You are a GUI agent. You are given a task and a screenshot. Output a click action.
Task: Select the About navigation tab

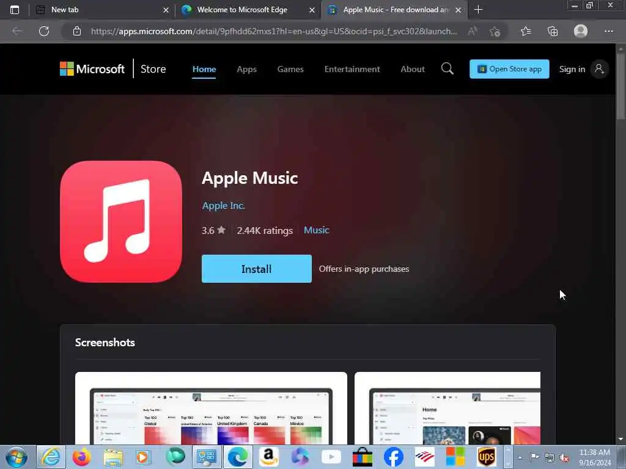coord(413,69)
